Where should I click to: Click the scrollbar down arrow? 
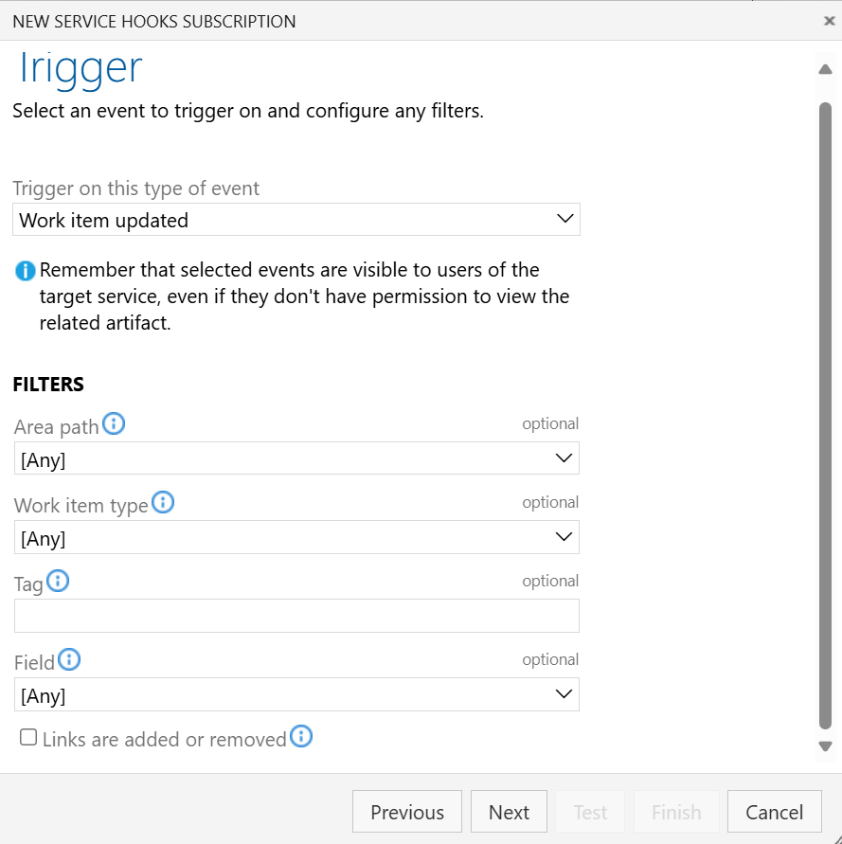click(x=824, y=746)
